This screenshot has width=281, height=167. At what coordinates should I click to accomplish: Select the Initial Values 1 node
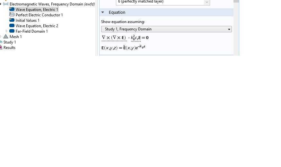pos(27,20)
